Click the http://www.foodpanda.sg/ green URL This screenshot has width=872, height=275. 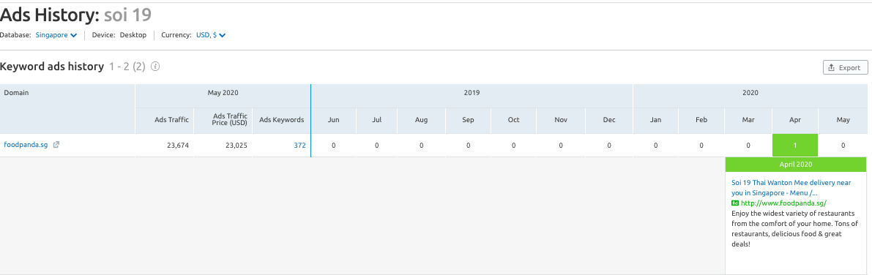(x=783, y=203)
